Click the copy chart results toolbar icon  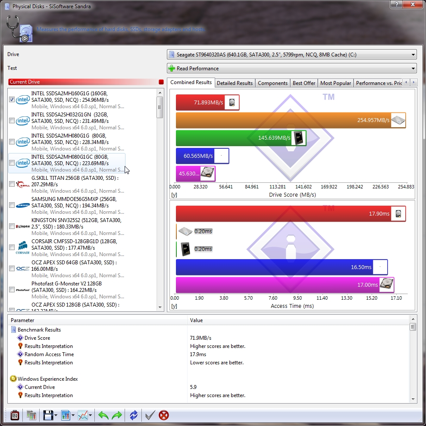pos(31,415)
